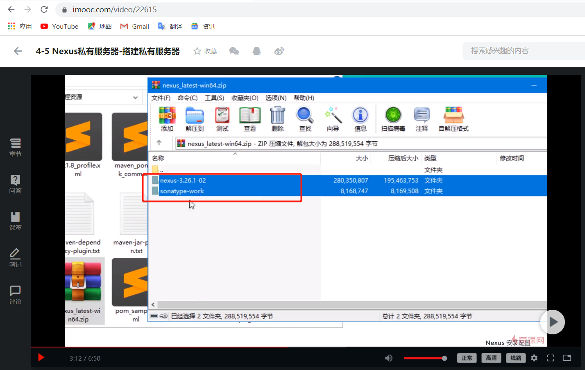Image resolution: width=585 pixels, height=370 pixels.
Task: Open the 线路 line selector
Action: click(x=516, y=358)
